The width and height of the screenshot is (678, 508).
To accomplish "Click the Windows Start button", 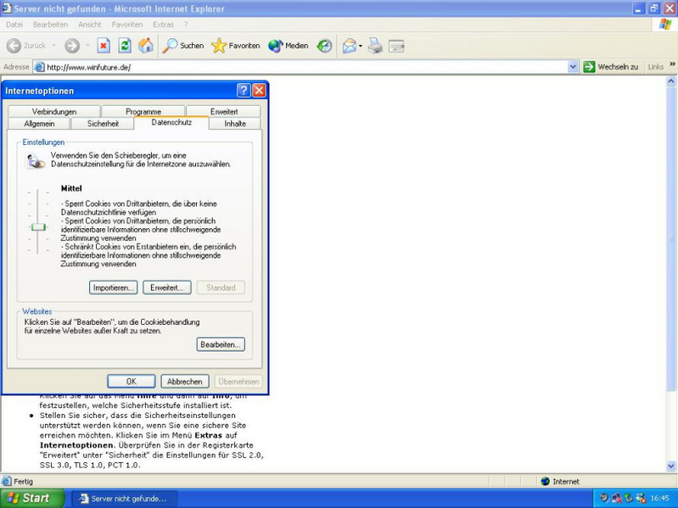I will (x=32, y=498).
